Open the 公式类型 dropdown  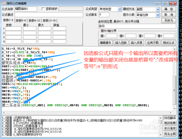(120, 9)
